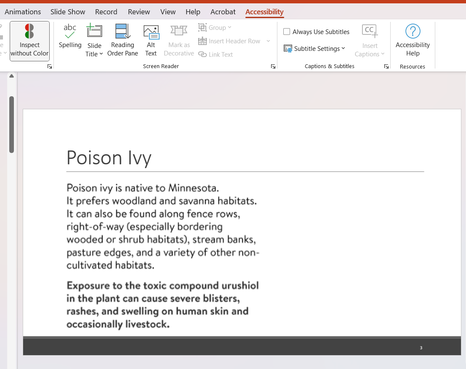The image size is (466, 369).
Task: Open Screen Reader group dialog launcher
Action: tap(273, 66)
